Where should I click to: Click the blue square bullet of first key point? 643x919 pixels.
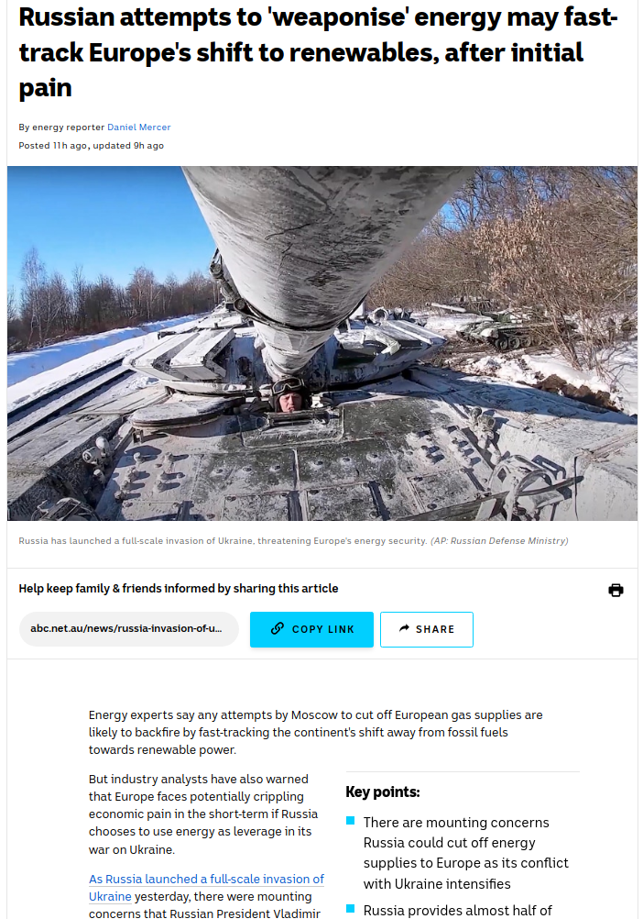[x=351, y=821]
